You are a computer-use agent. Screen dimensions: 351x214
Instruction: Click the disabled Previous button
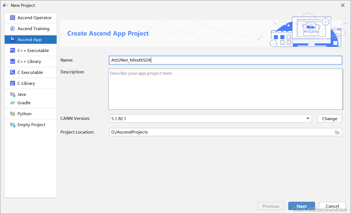[x=271, y=206]
